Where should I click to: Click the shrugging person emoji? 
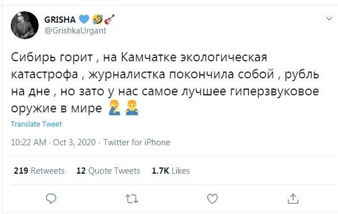(x=132, y=108)
